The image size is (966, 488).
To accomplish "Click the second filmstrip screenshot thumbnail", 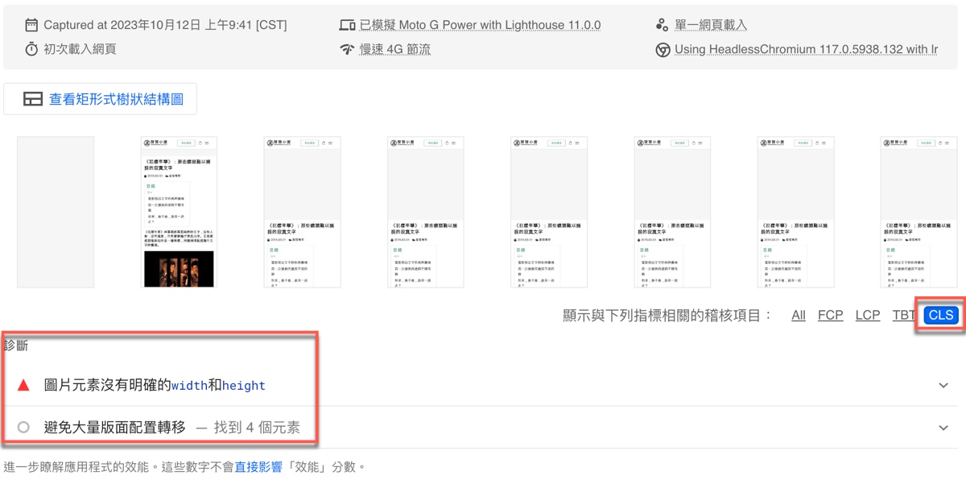I will click(x=179, y=212).
